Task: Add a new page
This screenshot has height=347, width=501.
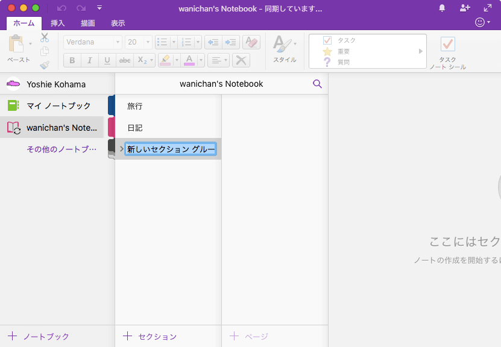Action: 248,336
